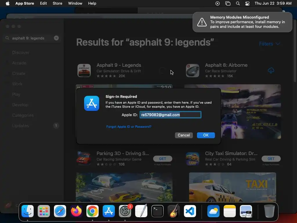Open Weather app from the Dock

[x=213, y=211]
